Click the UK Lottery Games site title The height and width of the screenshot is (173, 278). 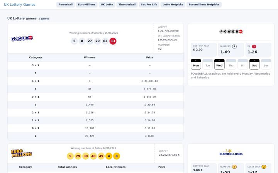[x=20, y=5]
